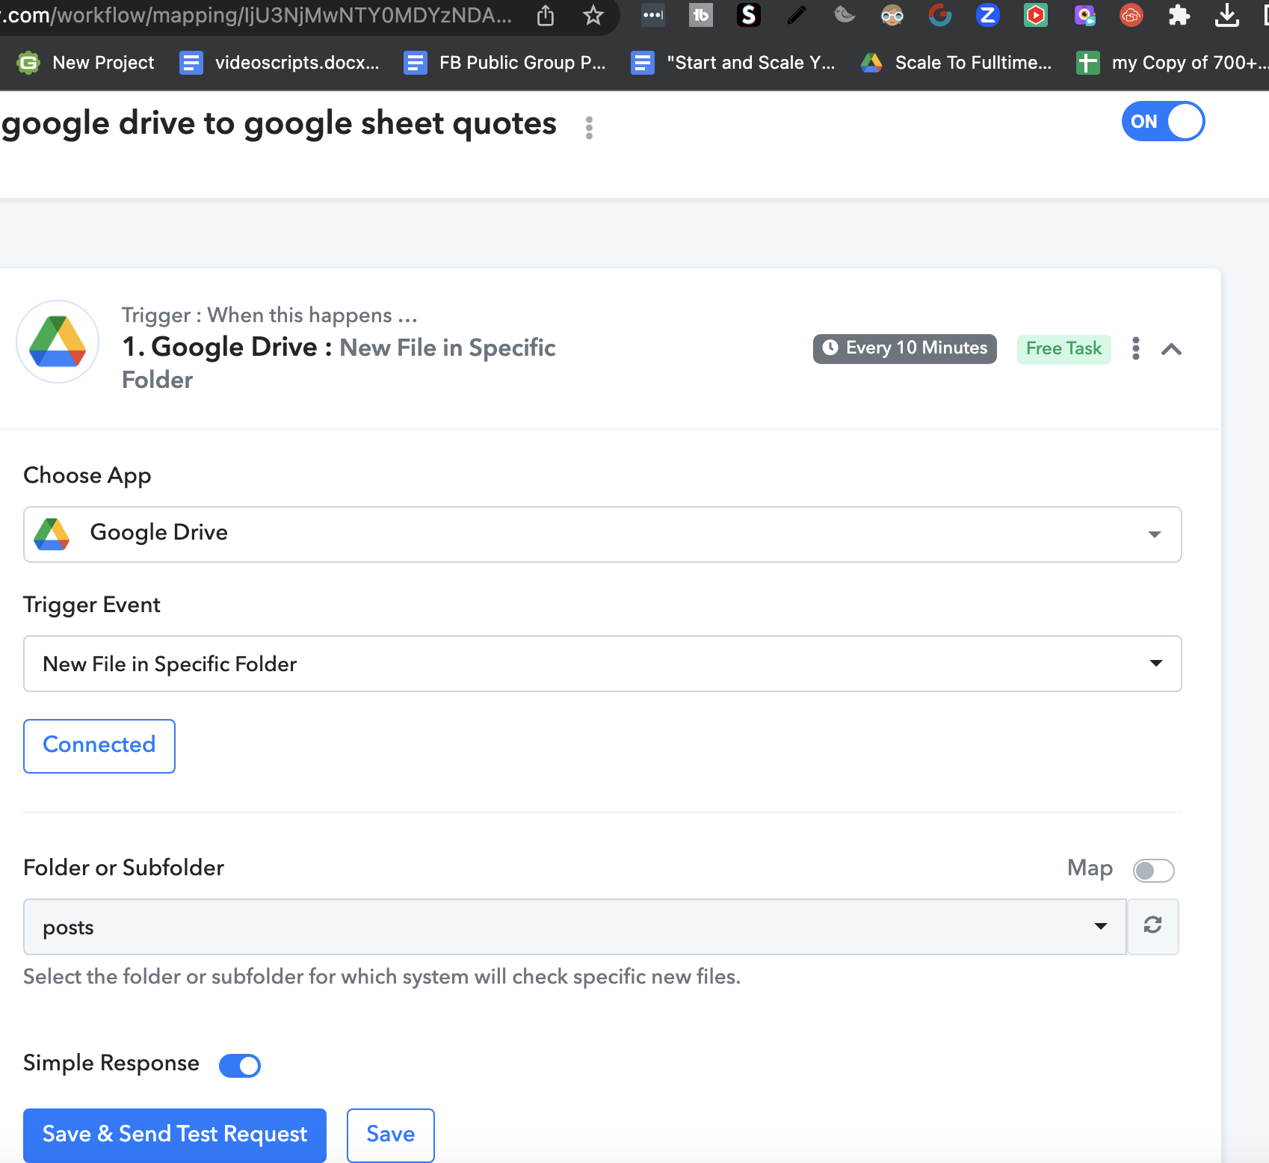The image size is (1269, 1163).
Task: Bookmark this page with the star icon
Action: [593, 15]
